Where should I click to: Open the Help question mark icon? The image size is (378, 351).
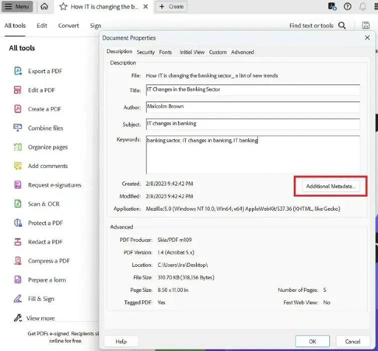347,7
